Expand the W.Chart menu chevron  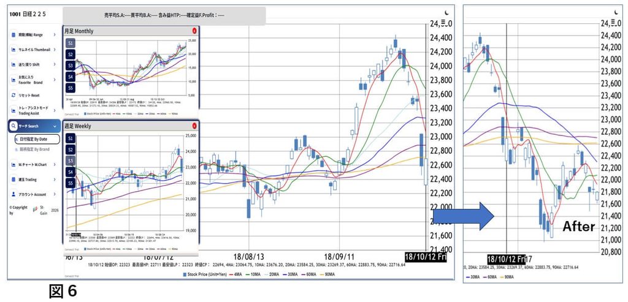click(55, 164)
